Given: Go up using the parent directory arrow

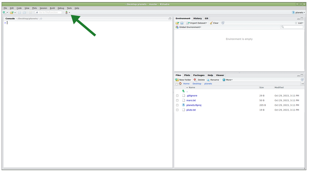Looking at the screenshot, I should coord(183,91).
